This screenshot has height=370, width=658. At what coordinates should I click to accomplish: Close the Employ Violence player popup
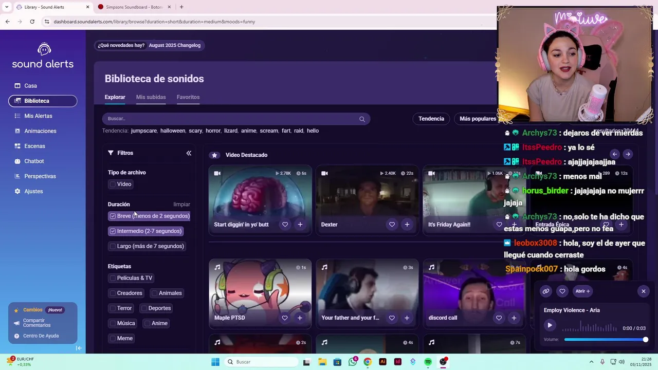643,291
